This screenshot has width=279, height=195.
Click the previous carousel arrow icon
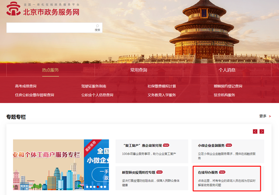coord(255,131)
